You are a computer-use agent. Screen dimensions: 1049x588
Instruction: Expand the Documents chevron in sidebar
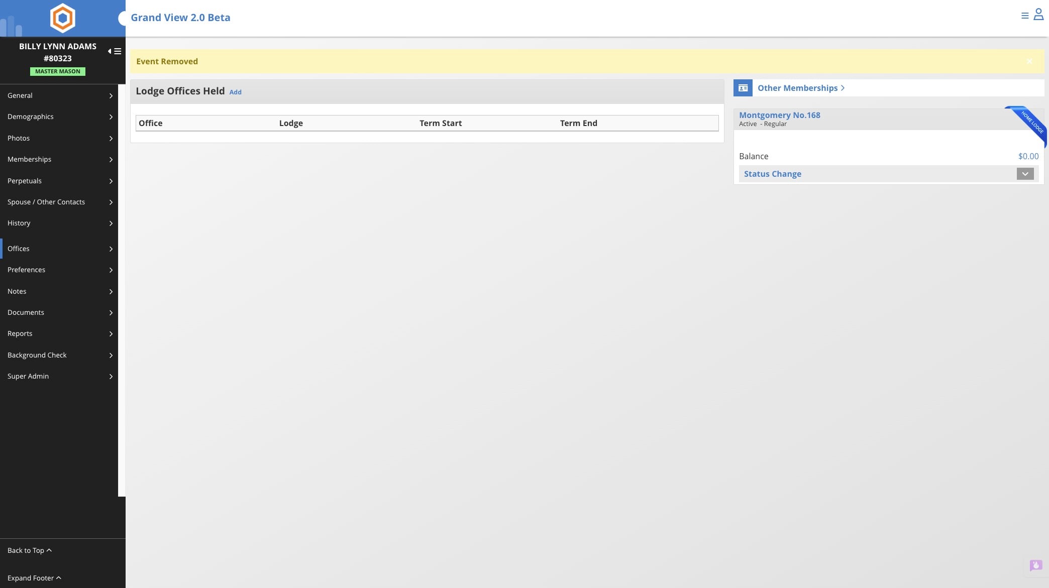coord(111,312)
